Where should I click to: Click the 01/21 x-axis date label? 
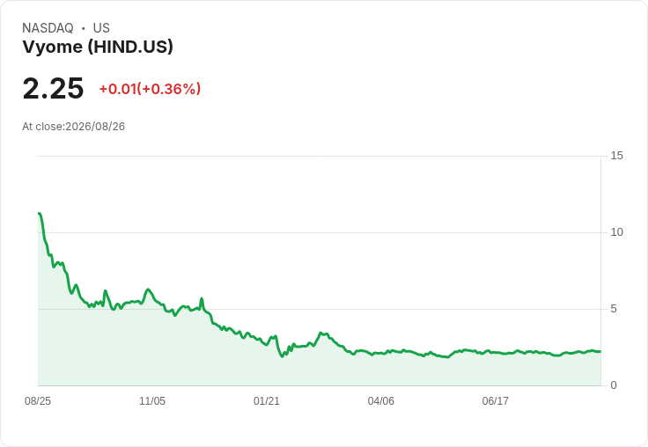[267, 401]
